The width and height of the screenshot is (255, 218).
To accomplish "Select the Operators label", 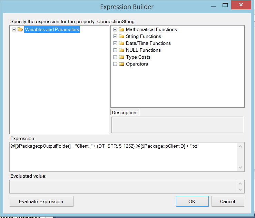I will point(137,64).
